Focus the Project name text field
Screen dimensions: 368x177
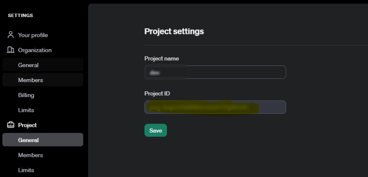pos(215,72)
